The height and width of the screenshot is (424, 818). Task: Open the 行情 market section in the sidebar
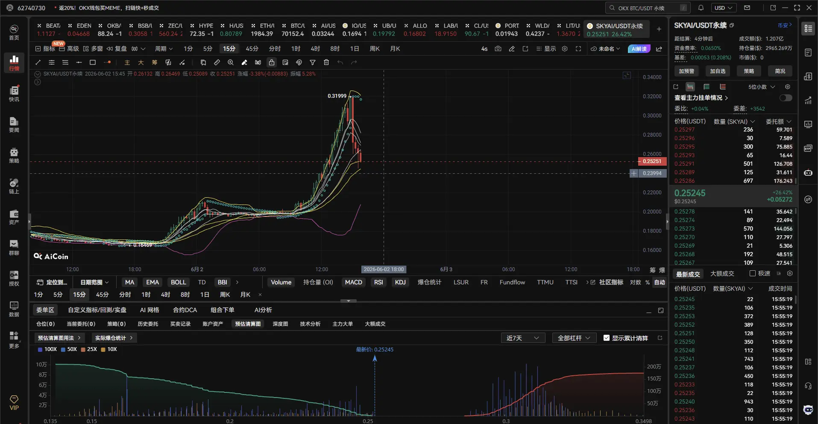14,63
